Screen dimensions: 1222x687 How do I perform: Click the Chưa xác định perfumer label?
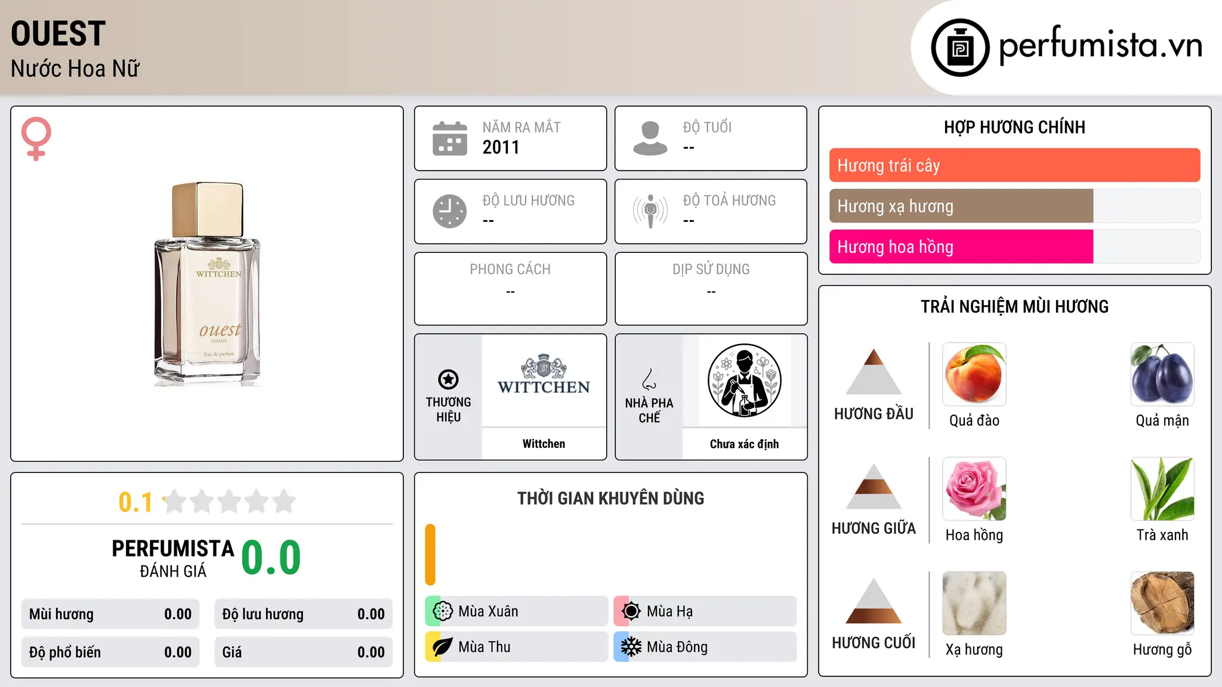(x=744, y=444)
